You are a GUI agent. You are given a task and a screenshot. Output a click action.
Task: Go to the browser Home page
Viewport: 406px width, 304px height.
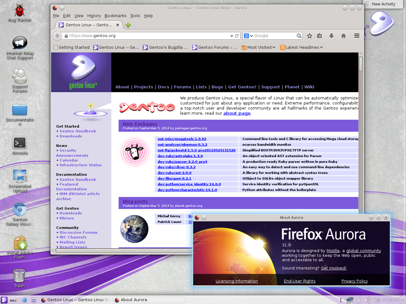coord(344,36)
